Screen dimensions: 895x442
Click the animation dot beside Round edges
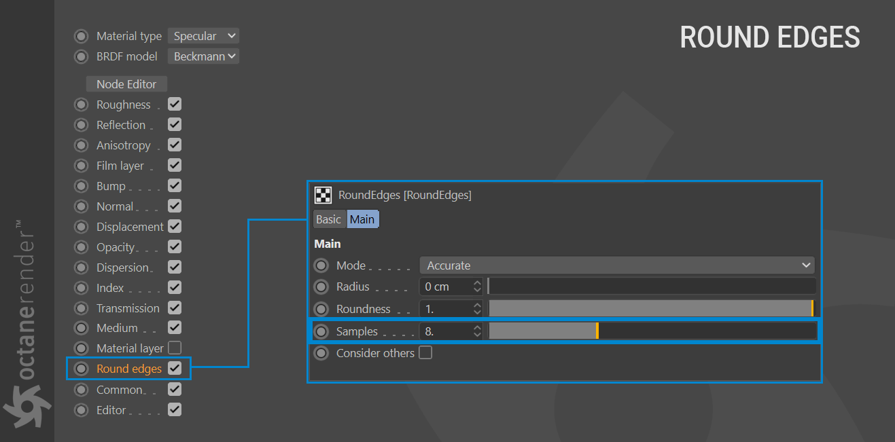point(82,369)
